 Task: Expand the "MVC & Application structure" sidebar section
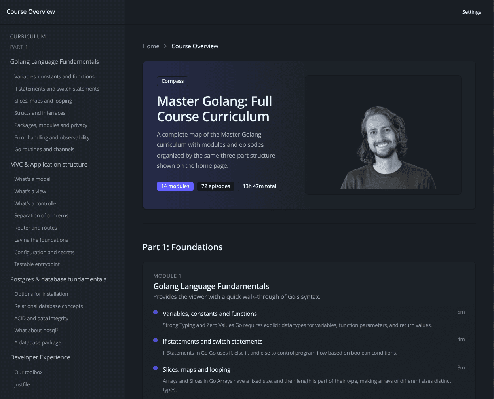coord(49,164)
